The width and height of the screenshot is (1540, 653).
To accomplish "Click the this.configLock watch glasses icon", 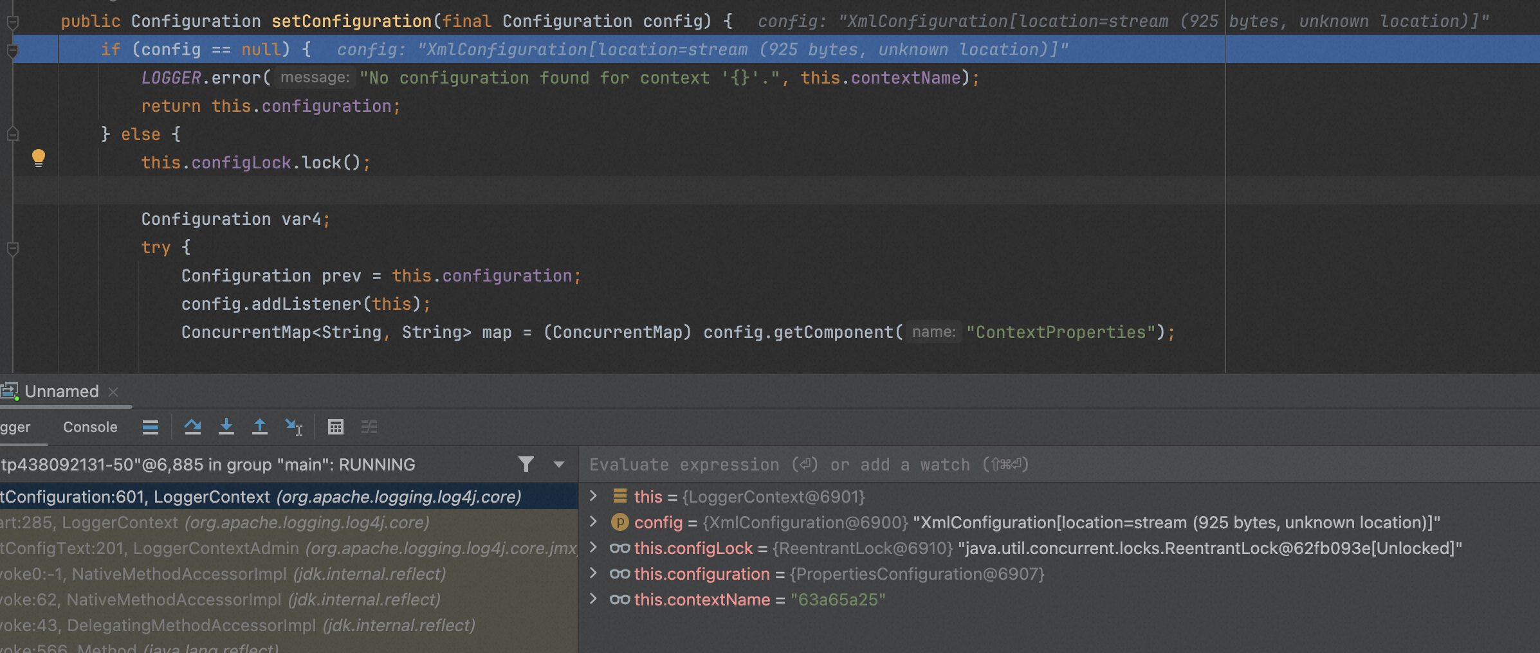I will [x=619, y=548].
